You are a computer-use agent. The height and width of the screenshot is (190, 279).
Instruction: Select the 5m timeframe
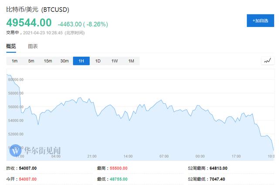point(31,61)
